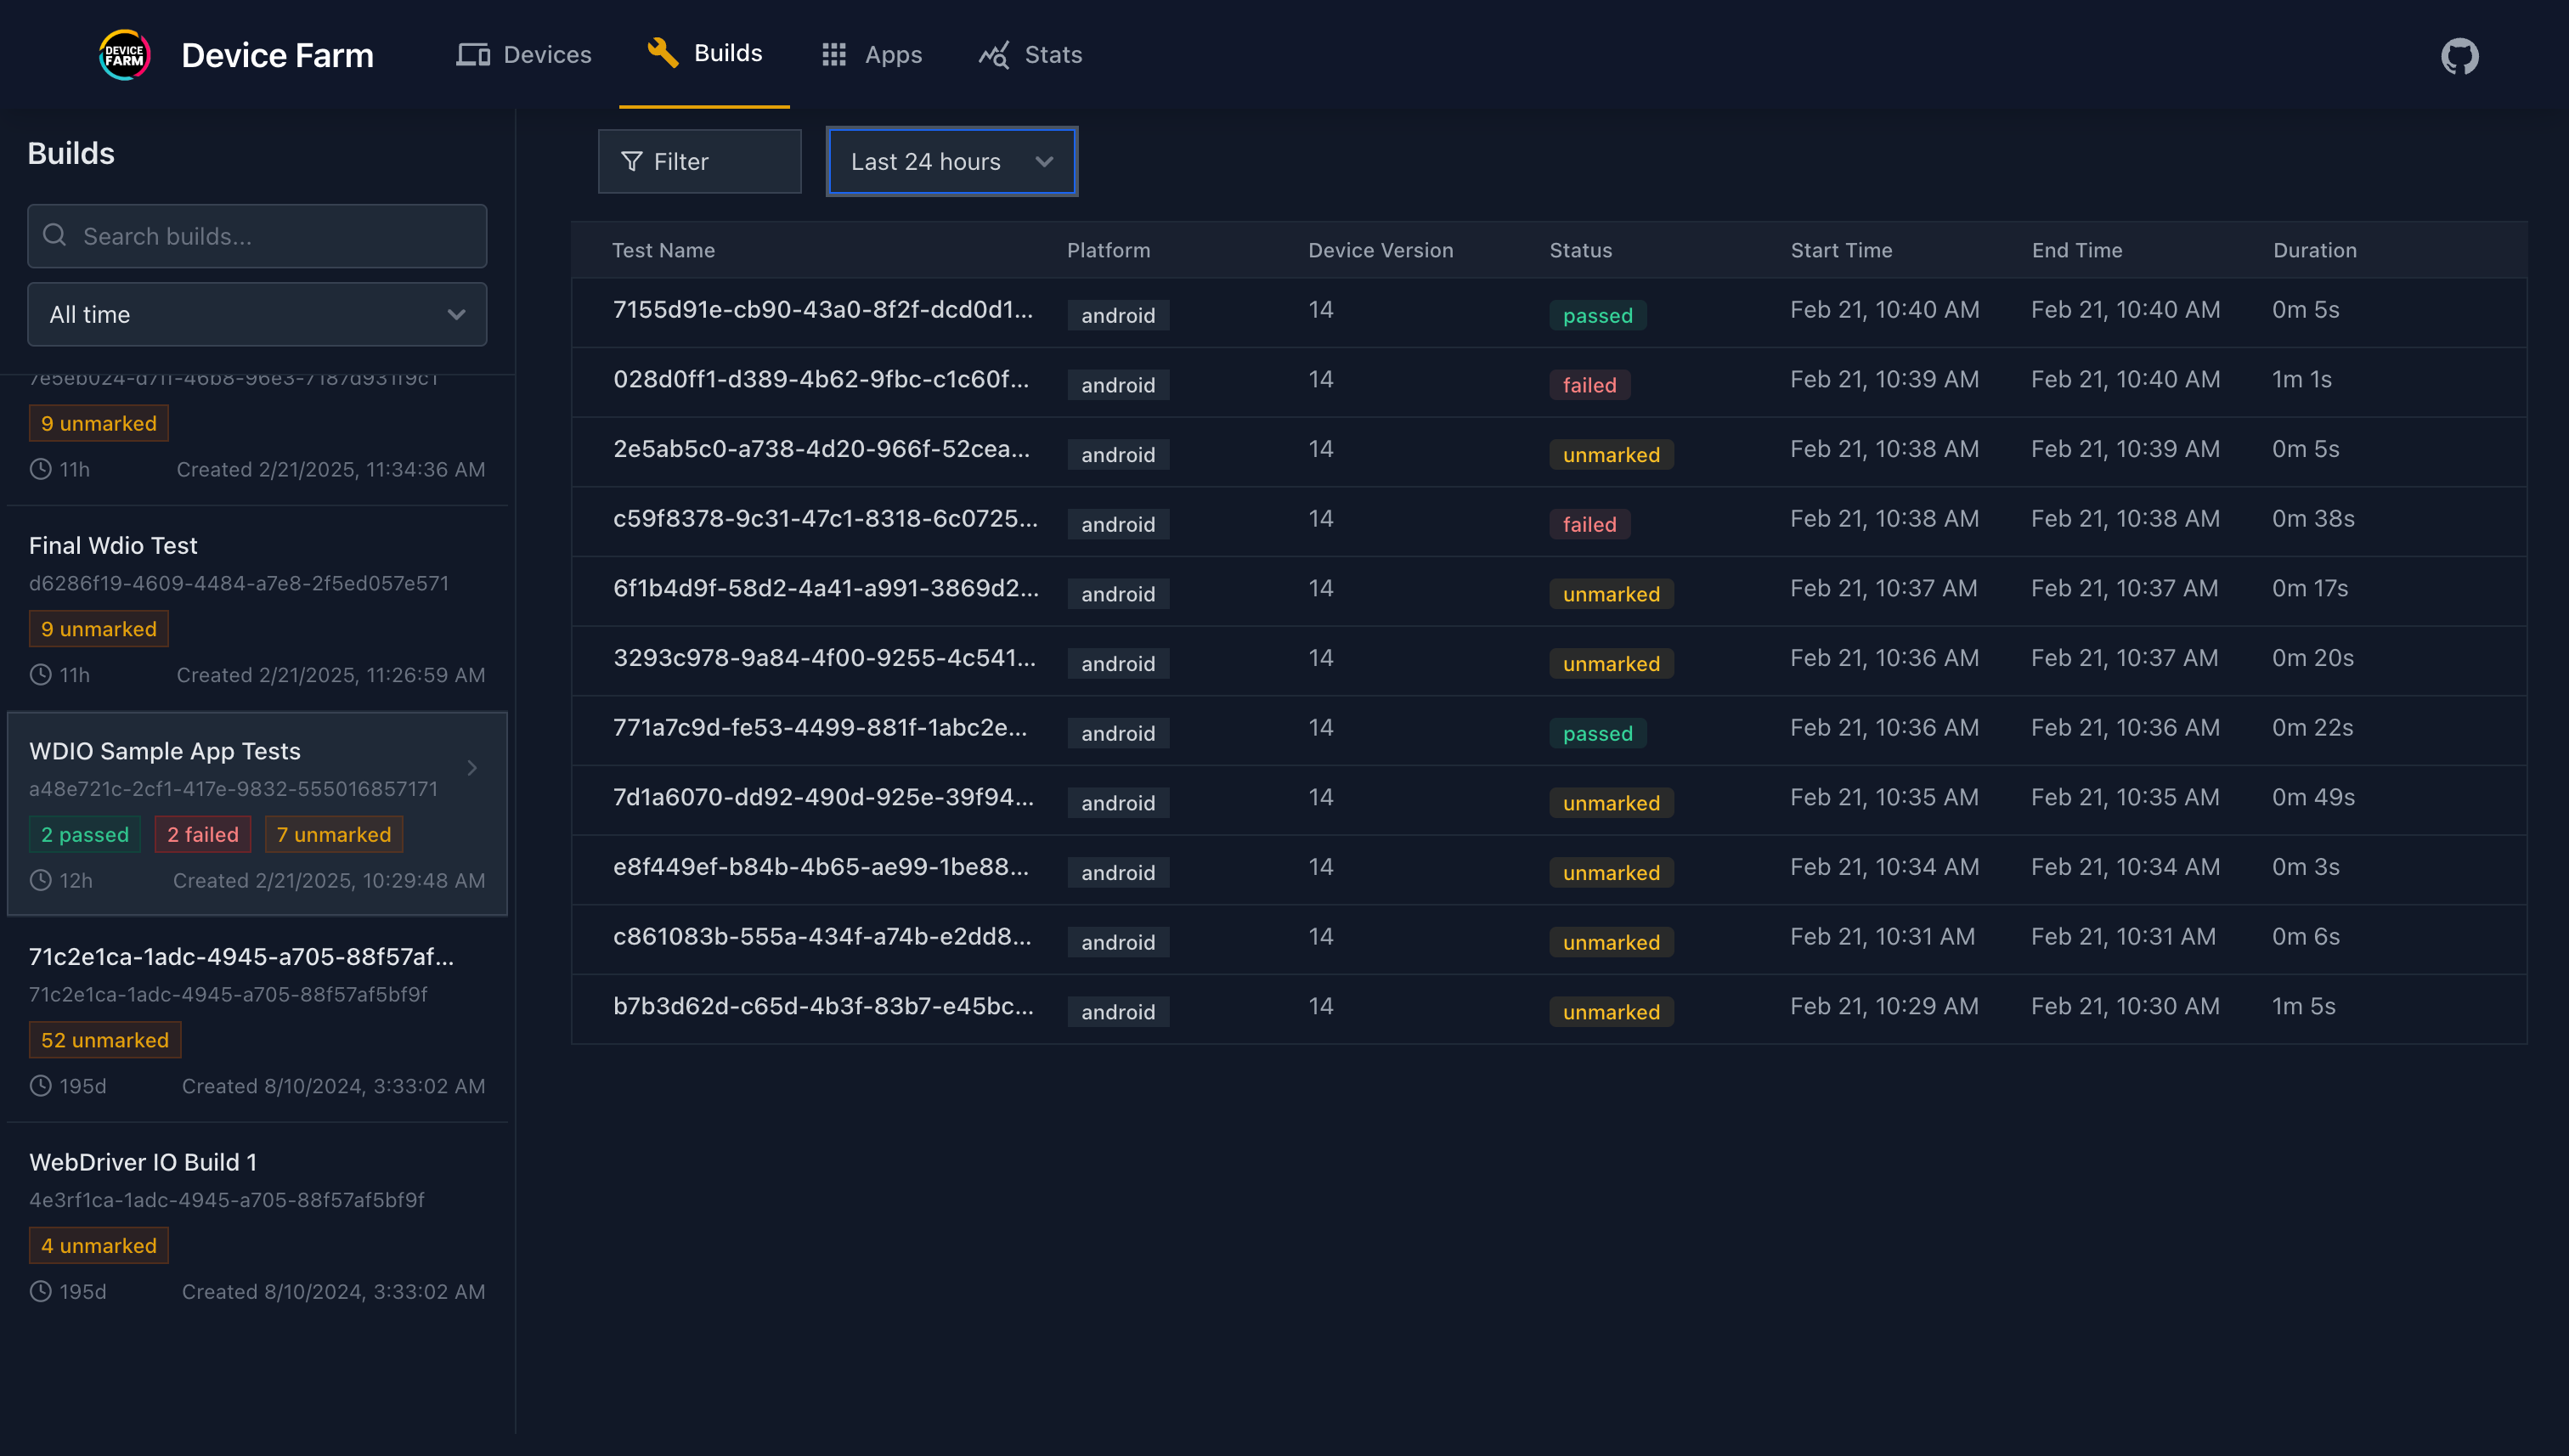Open the GitHub repository icon
This screenshot has height=1456, width=2569.
2459,56
